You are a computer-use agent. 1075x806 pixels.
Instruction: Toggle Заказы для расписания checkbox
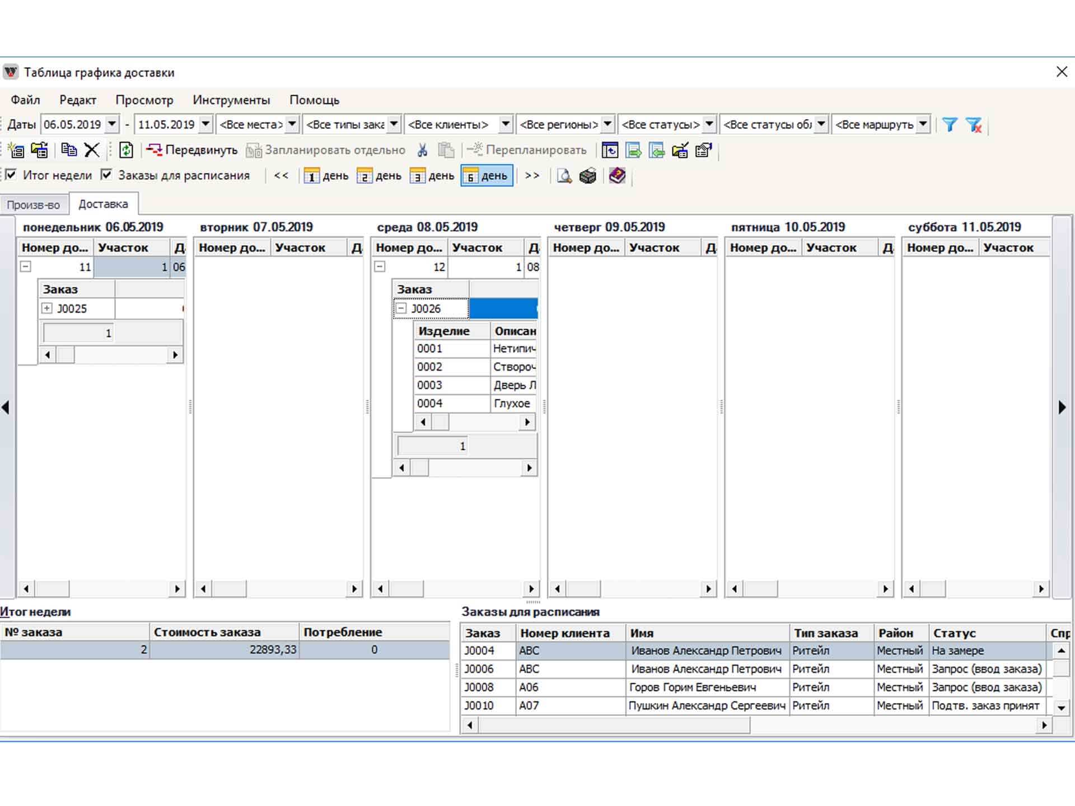pyautogui.click(x=106, y=175)
